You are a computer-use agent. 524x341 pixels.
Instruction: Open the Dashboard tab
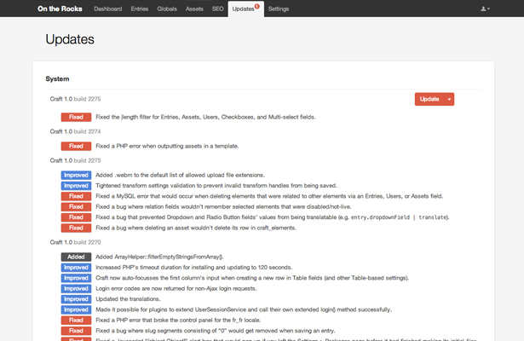point(108,9)
